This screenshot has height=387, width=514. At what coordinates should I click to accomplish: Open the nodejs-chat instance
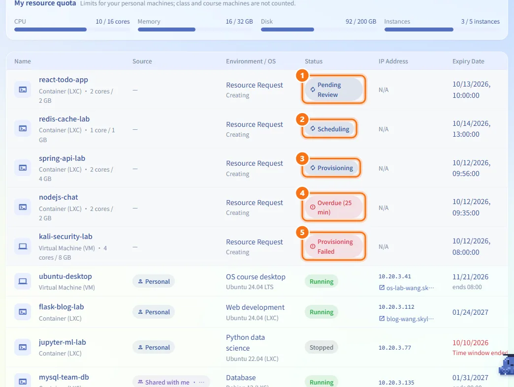[x=59, y=197]
